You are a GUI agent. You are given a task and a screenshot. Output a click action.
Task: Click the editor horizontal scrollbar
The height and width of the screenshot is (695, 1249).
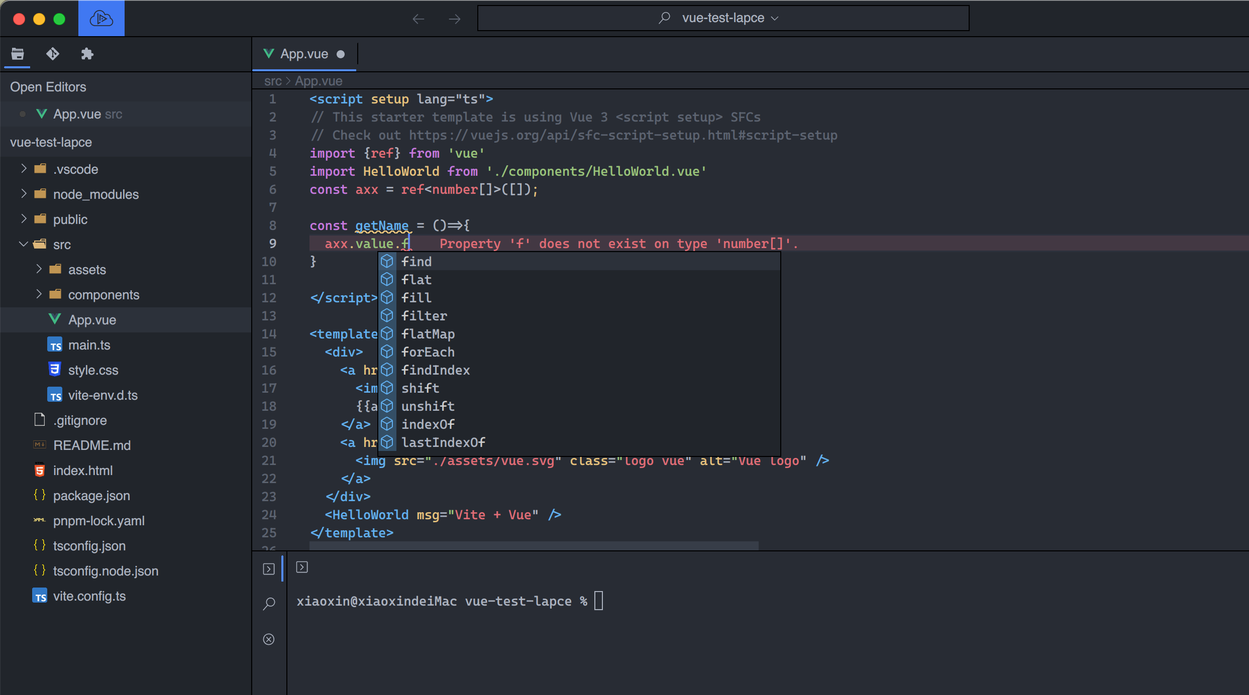[534, 545]
